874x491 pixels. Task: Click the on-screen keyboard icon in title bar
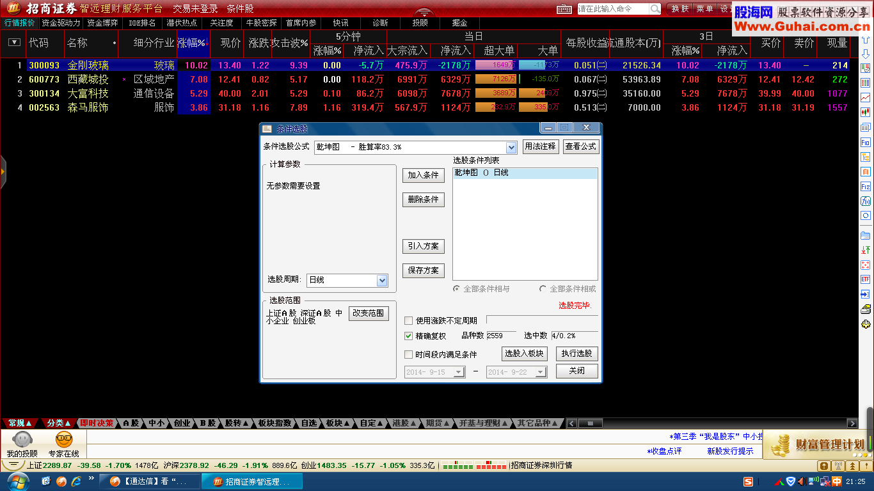tap(564, 9)
